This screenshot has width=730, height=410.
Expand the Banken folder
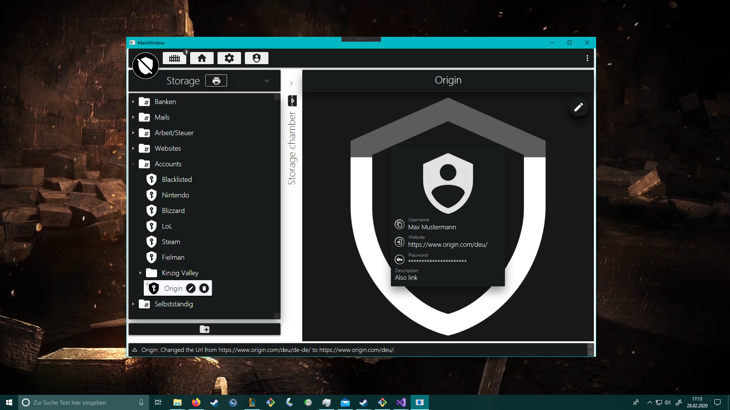point(133,102)
